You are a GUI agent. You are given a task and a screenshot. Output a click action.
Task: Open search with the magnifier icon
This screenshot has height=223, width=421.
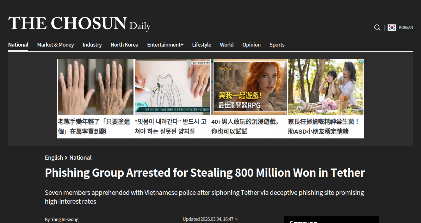point(377,28)
